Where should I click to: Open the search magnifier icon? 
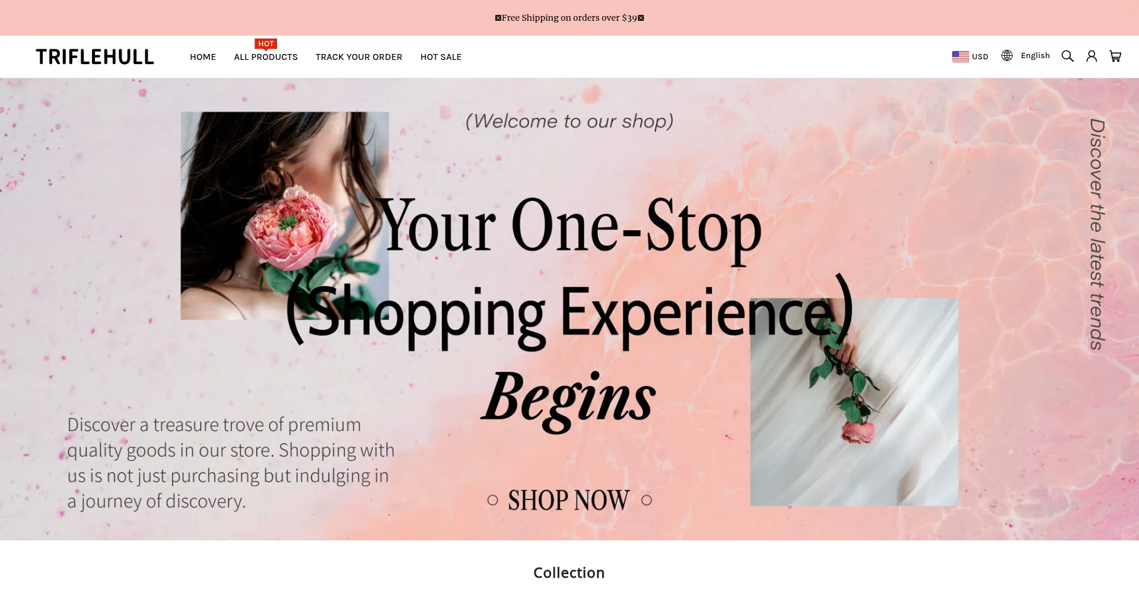[1067, 56]
